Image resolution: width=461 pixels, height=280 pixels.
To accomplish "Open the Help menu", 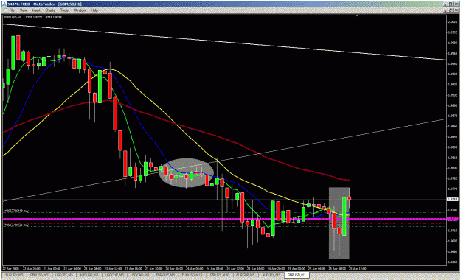I will click(x=94, y=10).
